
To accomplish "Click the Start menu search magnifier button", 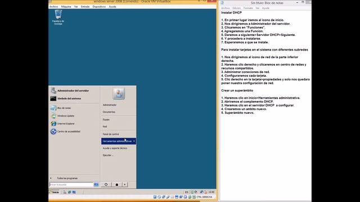I will (96, 185).
